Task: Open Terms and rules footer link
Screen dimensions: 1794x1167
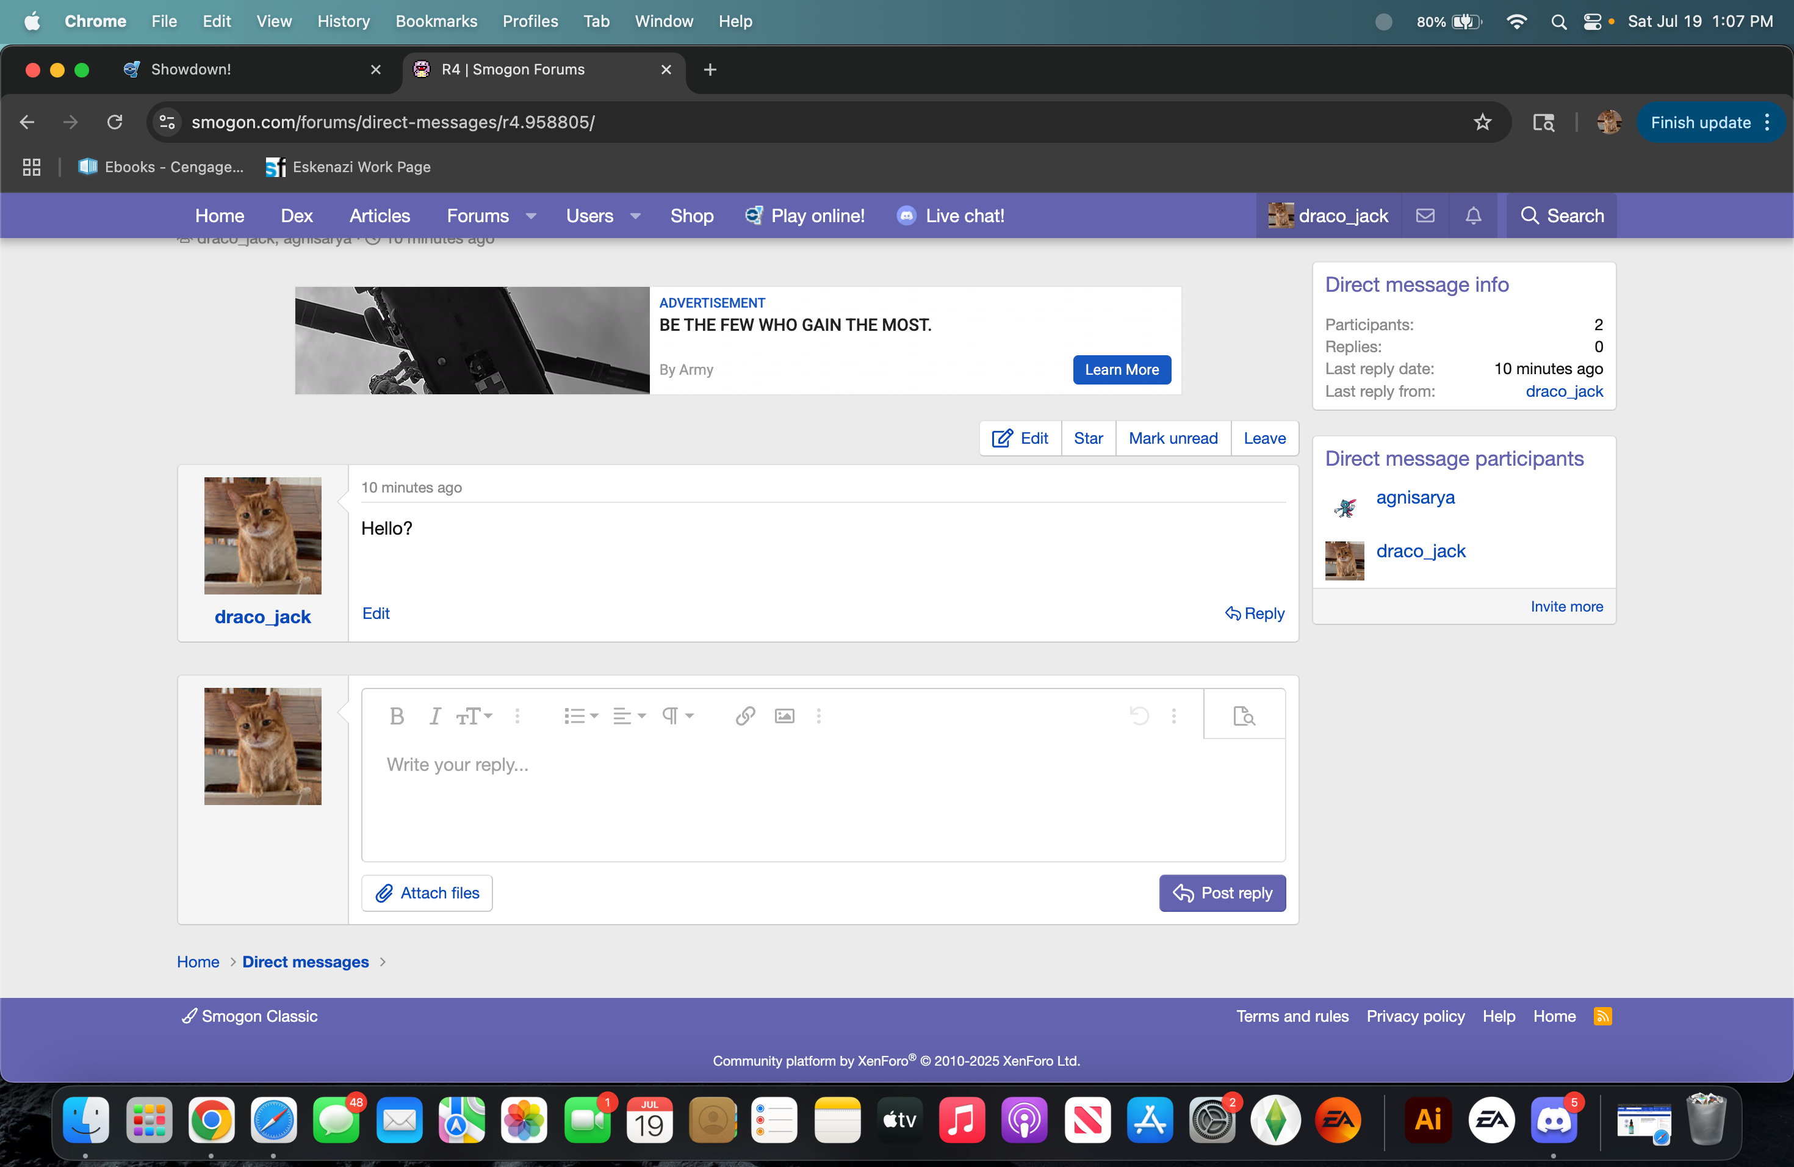Action: [1292, 1016]
